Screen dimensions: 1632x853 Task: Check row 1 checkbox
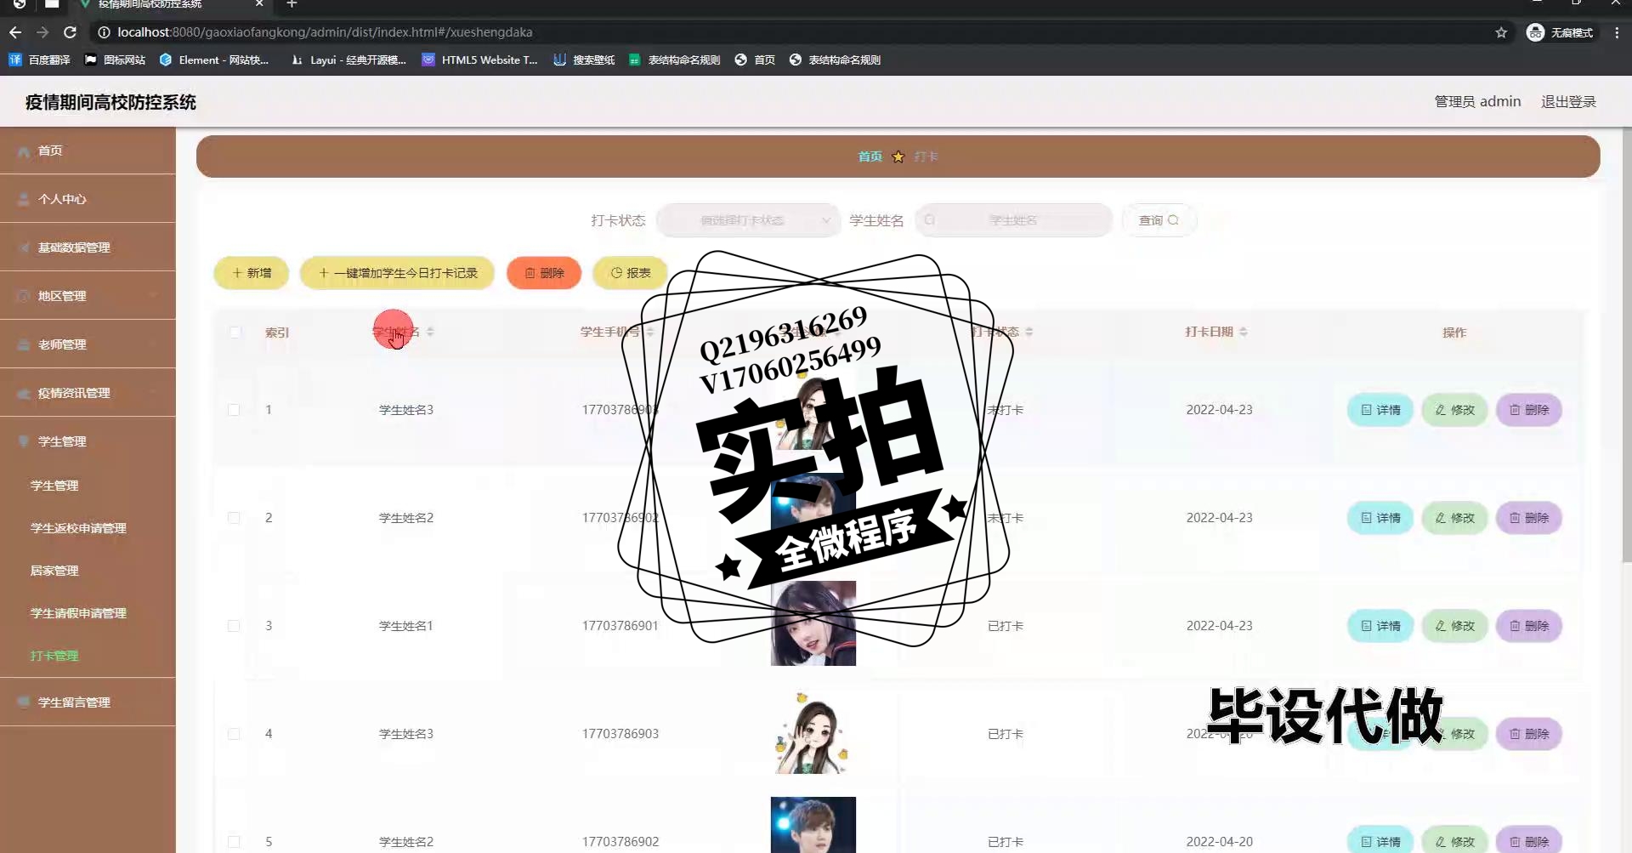tap(234, 410)
